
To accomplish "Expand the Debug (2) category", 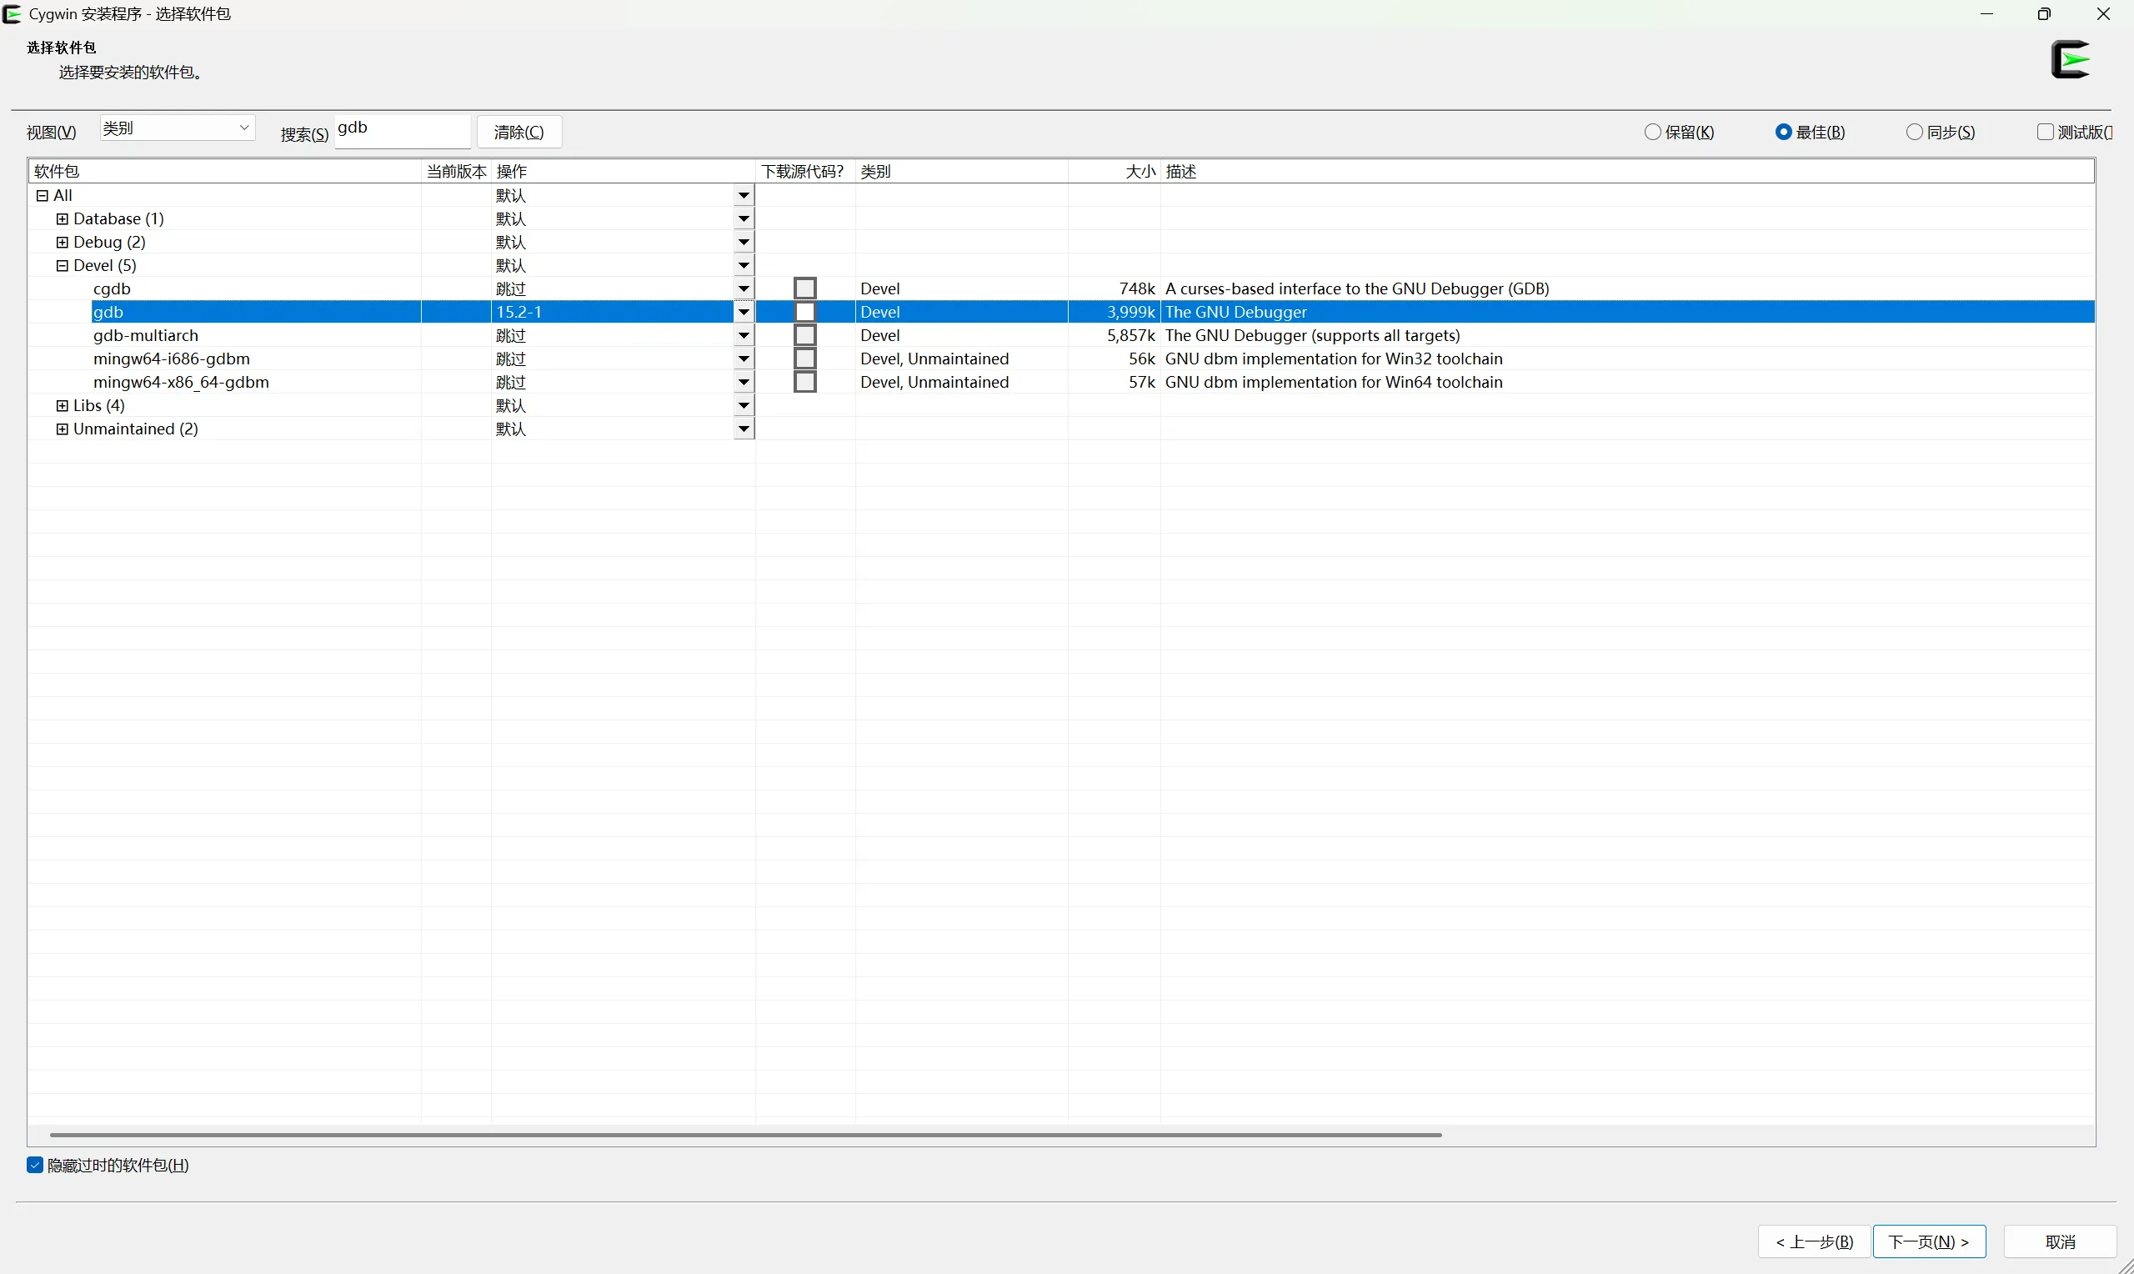I will click(62, 242).
